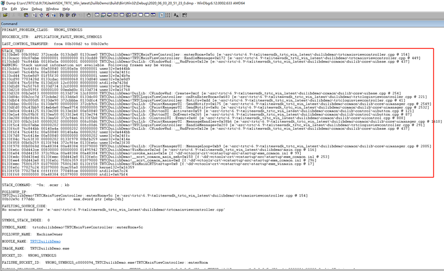444x271 pixels.
Task: Click the Step Into toolbar icon
Action: [x=62, y=15]
